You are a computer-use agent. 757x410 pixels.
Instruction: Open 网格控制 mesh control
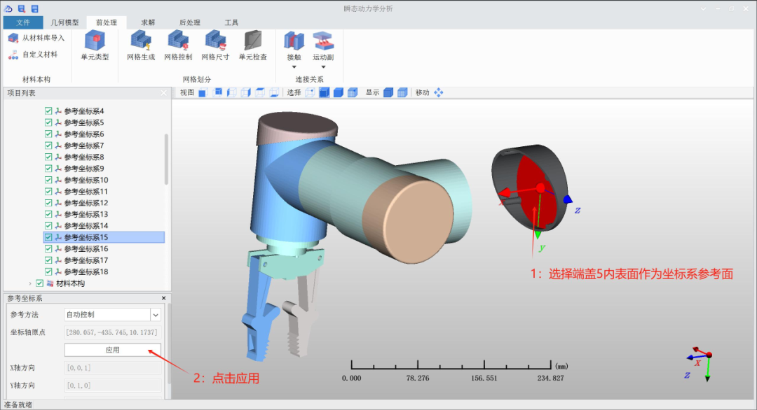point(178,45)
